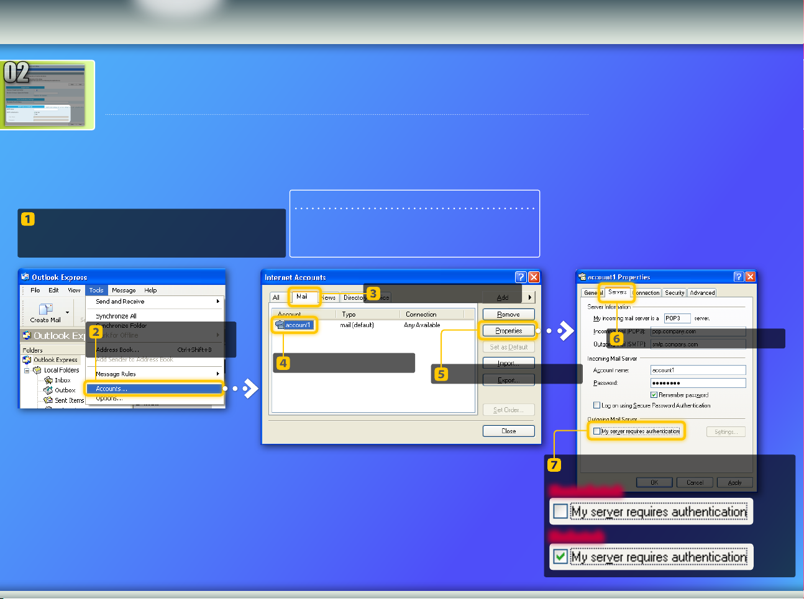Click the Any Available connection cell
The height and width of the screenshot is (599, 804).
pos(422,325)
